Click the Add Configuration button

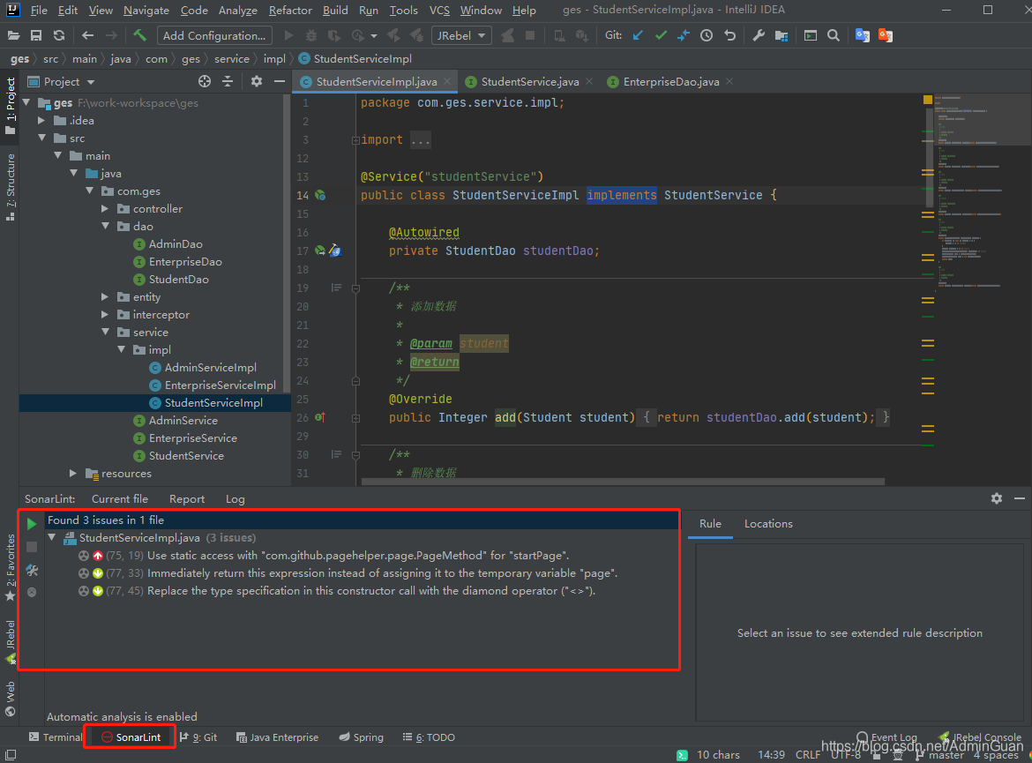point(214,35)
